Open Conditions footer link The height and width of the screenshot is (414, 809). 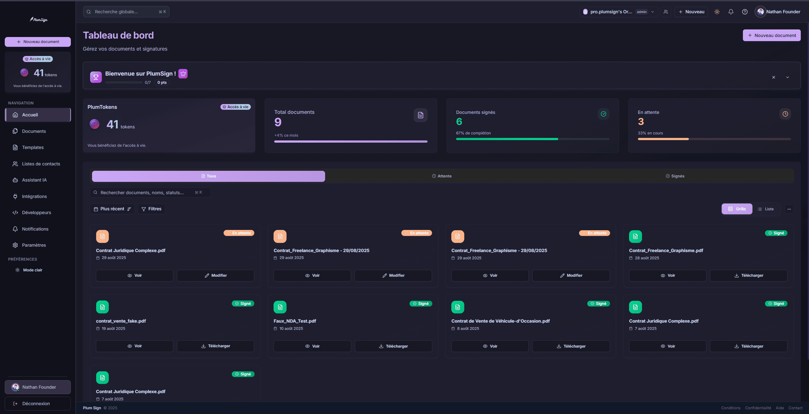[x=731, y=408]
